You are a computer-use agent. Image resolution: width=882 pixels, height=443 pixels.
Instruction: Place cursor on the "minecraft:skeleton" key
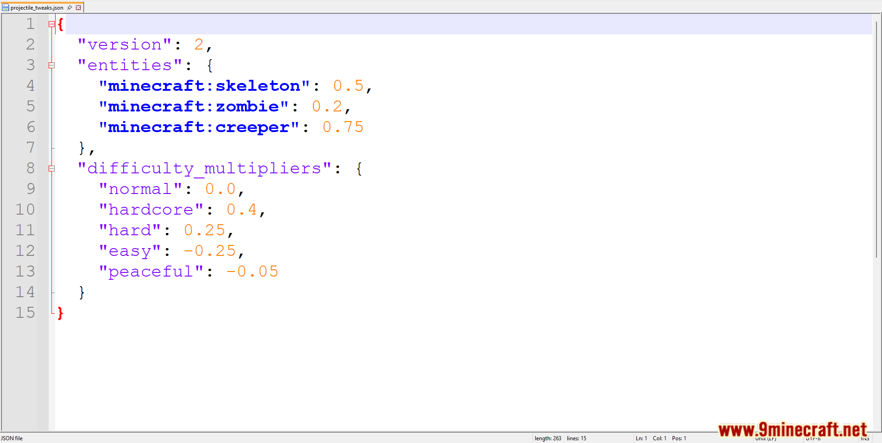pyautogui.click(x=204, y=86)
